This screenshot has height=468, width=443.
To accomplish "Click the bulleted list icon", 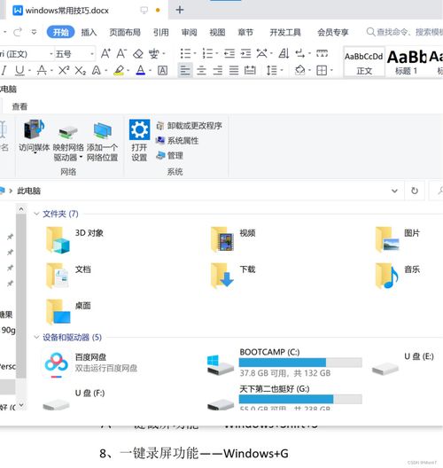I will coord(185,54).
